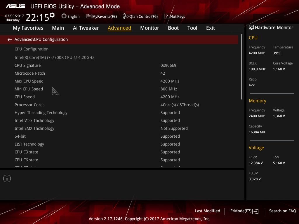Click the Memory heading in Hardware Monitor

point(258,101)
